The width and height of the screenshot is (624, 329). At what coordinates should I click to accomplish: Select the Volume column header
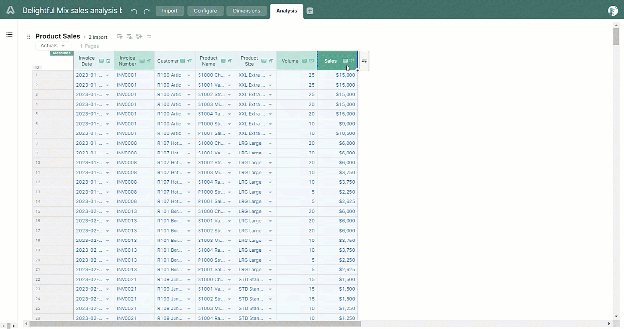click(x=297, y=61)
